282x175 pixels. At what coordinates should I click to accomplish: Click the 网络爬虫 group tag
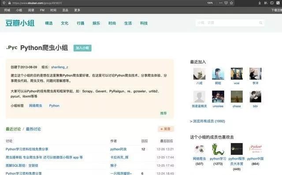click(36, 106)
